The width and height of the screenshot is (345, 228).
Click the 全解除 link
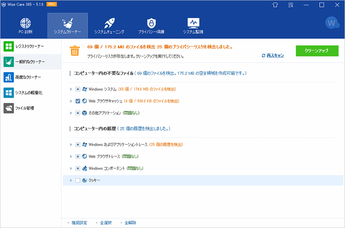point(130,223)
